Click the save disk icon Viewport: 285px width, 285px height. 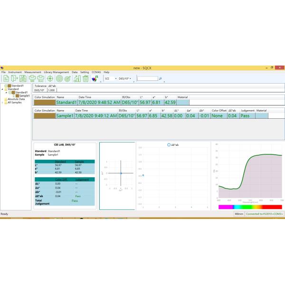[x=23, y=78]
